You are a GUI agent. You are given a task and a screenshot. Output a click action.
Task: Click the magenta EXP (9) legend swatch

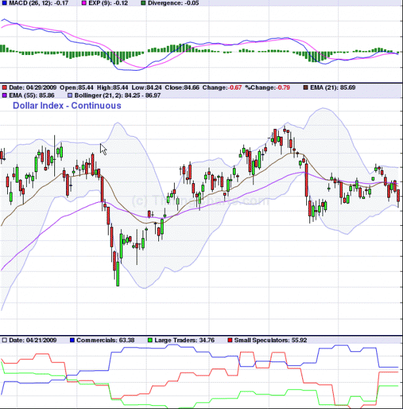[x=84, y=3]
